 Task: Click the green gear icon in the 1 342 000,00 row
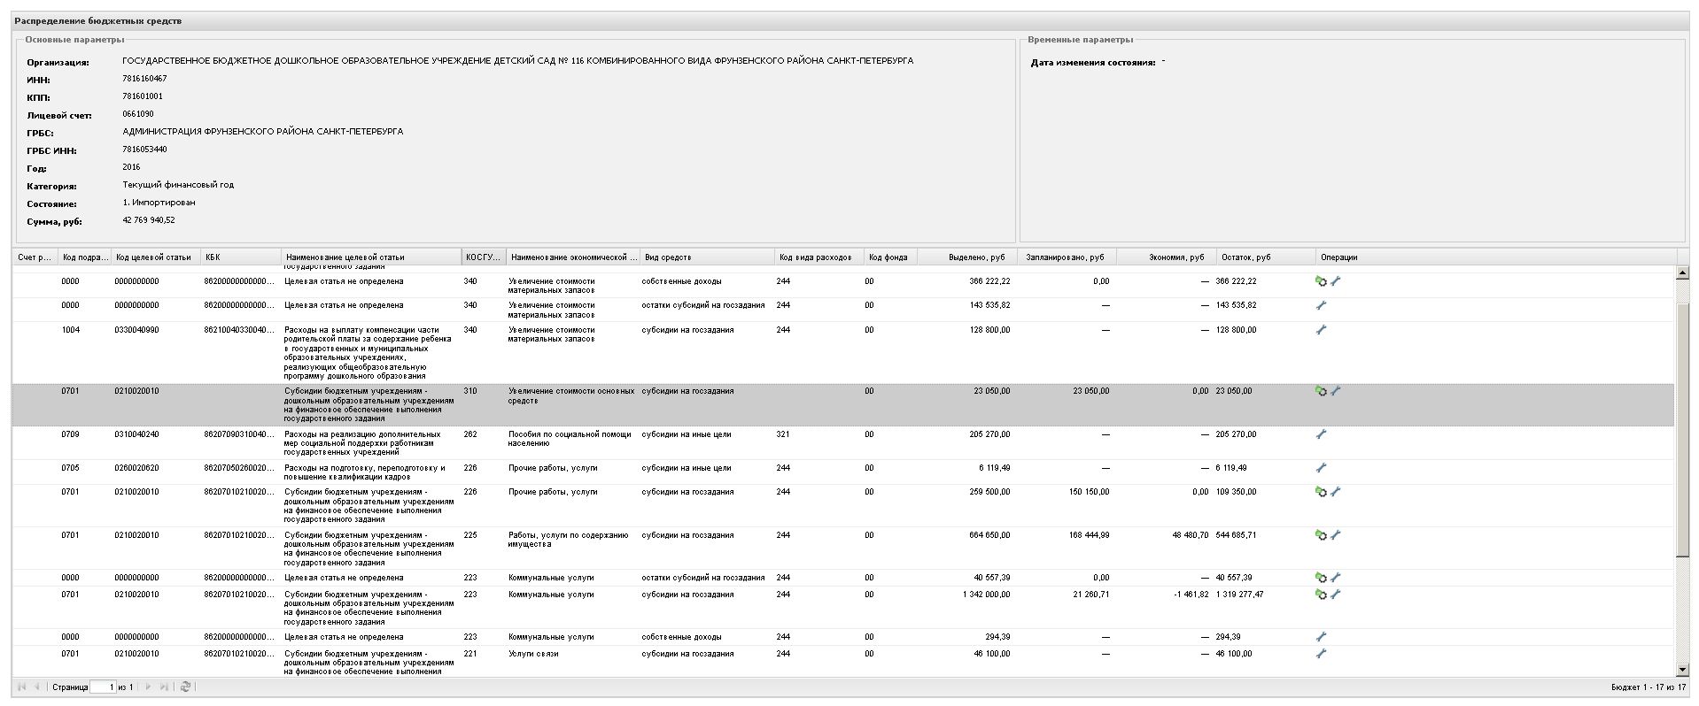tap(1321, 595)
